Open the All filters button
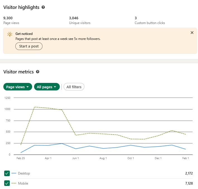 tap(74, 87)
